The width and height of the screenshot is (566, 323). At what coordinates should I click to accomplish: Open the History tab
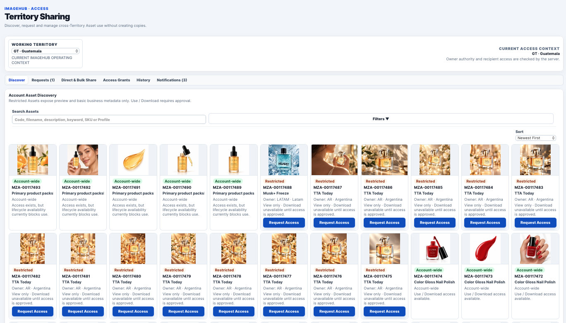point(143,80)
